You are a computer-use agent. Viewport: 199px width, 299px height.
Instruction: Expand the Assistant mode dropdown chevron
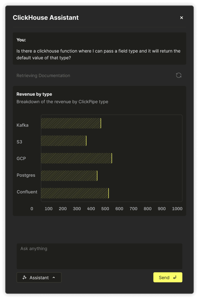[x=54, y=277]
